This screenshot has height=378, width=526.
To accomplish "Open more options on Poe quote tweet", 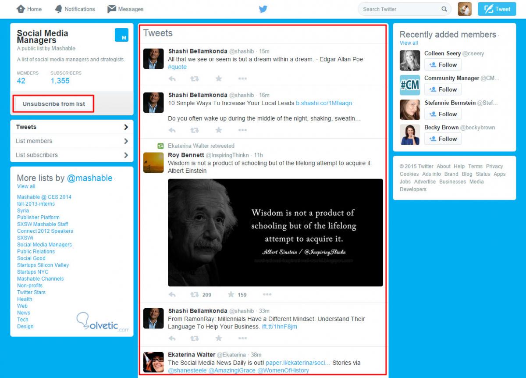I will (242, 78).
